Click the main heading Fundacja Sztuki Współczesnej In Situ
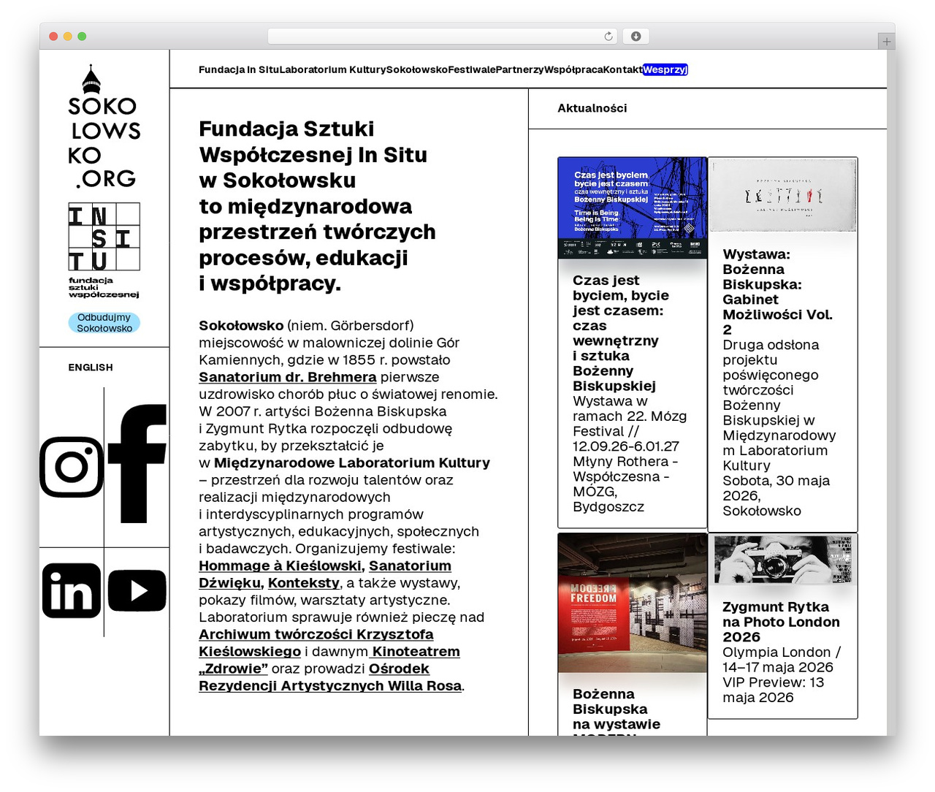 click(317, 206)
